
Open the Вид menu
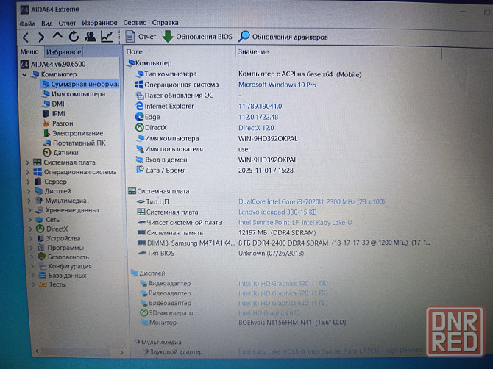47,24
